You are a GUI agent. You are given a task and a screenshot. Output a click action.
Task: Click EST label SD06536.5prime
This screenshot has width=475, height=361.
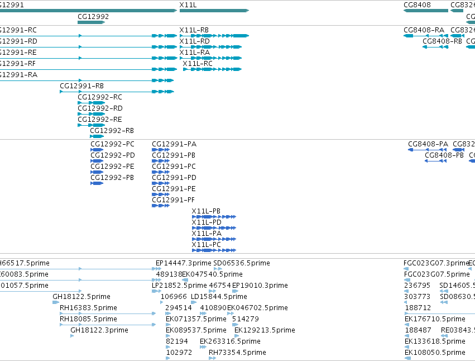click(242, 263)
